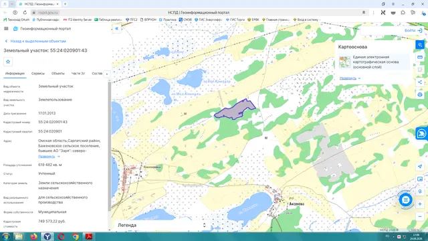
Task: Click the Геоинформационный портал logo title
Action: 42,29
